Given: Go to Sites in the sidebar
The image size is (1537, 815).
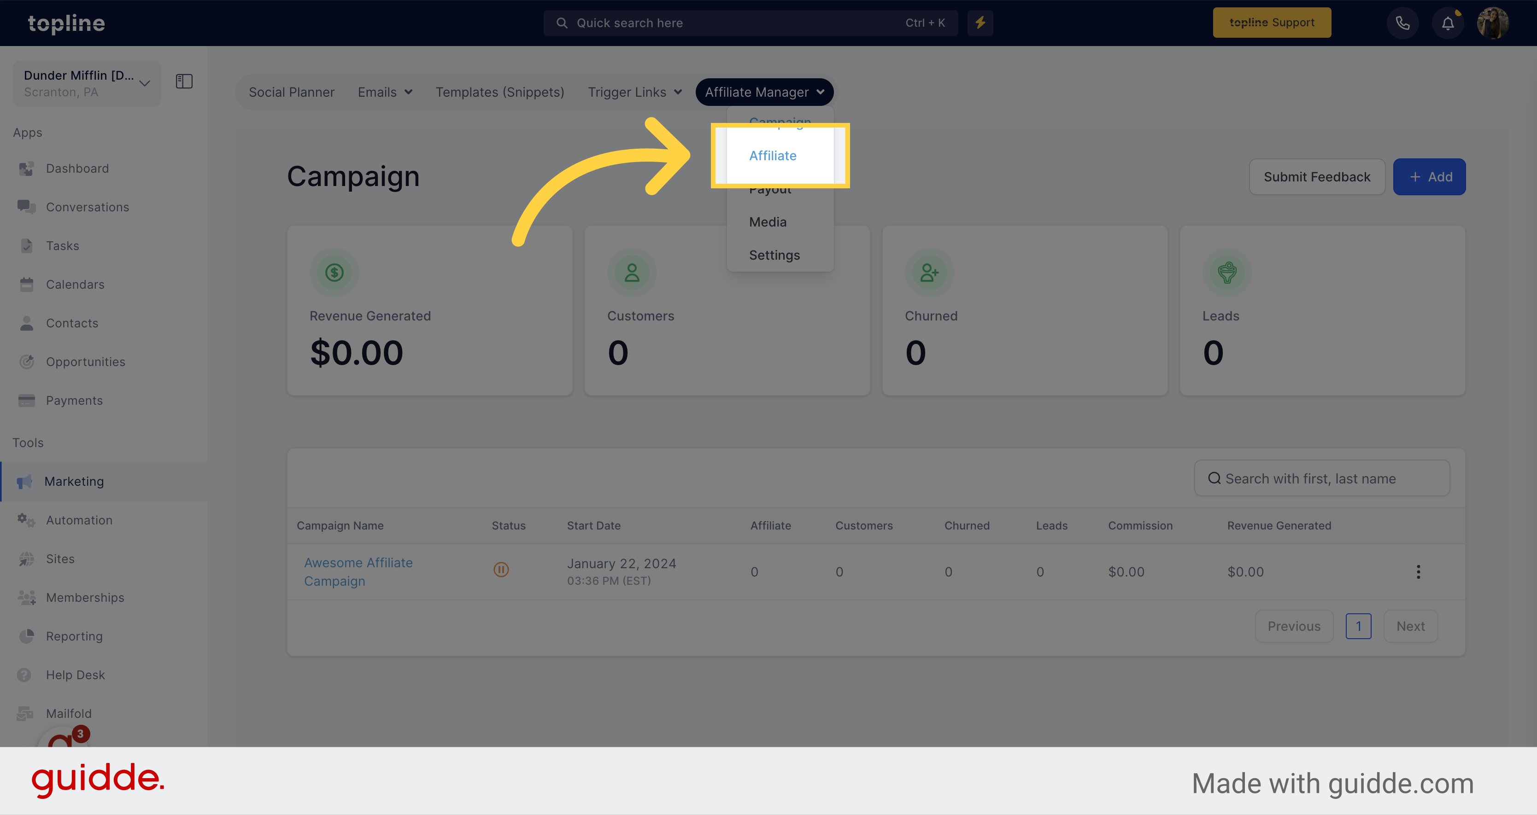Looking at the screenshot, I should pos(60,559).
